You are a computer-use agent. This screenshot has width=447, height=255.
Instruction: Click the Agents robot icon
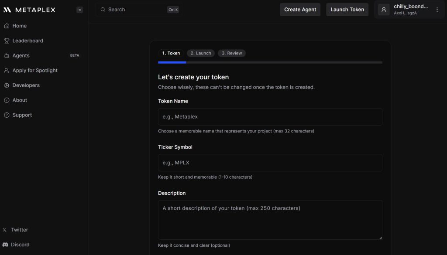7,56
